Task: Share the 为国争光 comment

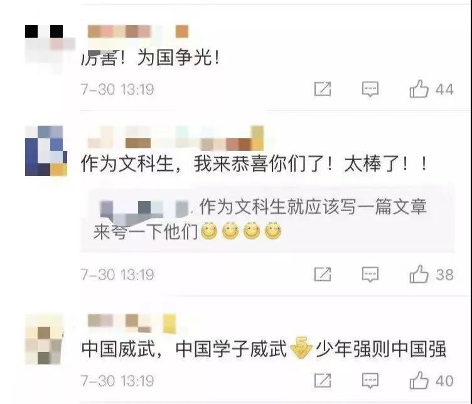Action: [323, 89]
